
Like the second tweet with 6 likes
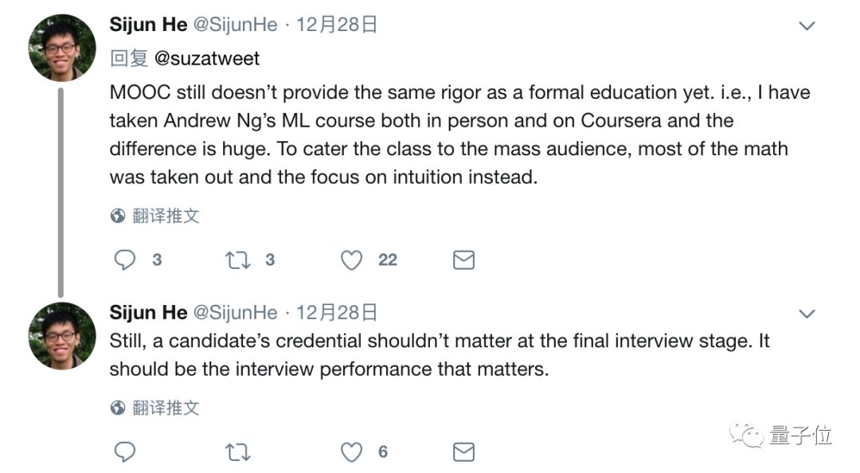351,452
